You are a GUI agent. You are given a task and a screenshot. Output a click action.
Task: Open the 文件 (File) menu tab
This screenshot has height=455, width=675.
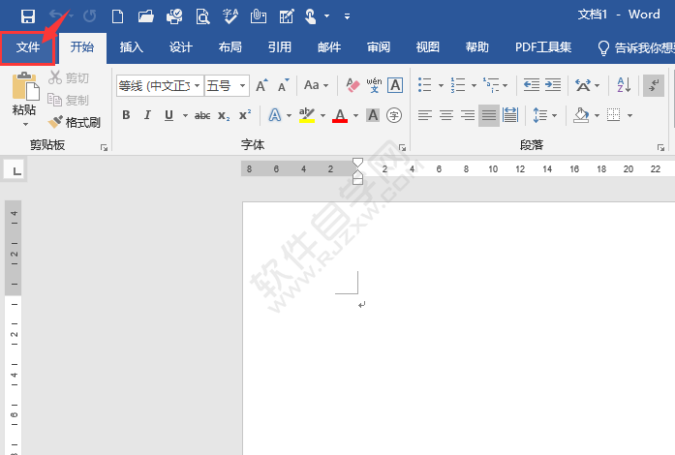coord(28,47)
